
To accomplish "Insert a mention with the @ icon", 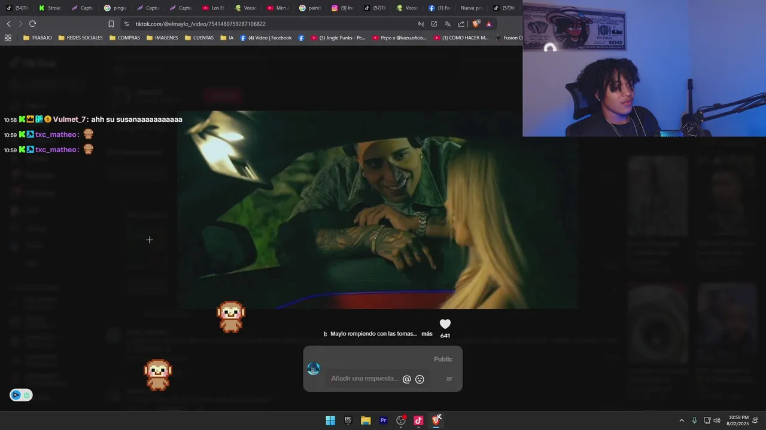I will (x=407, y=379).
